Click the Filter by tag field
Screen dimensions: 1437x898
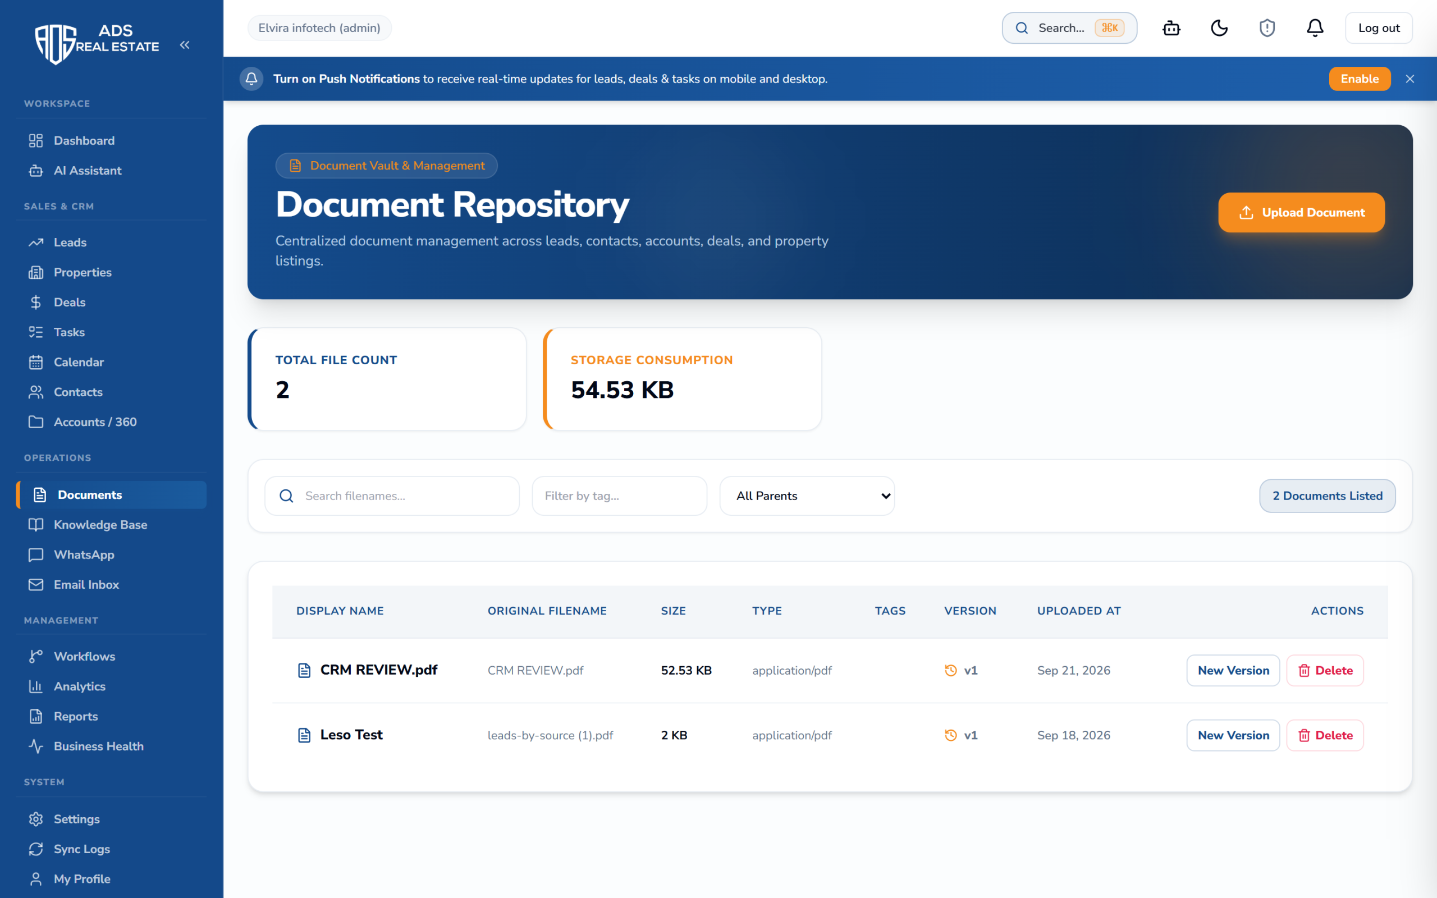619,496
